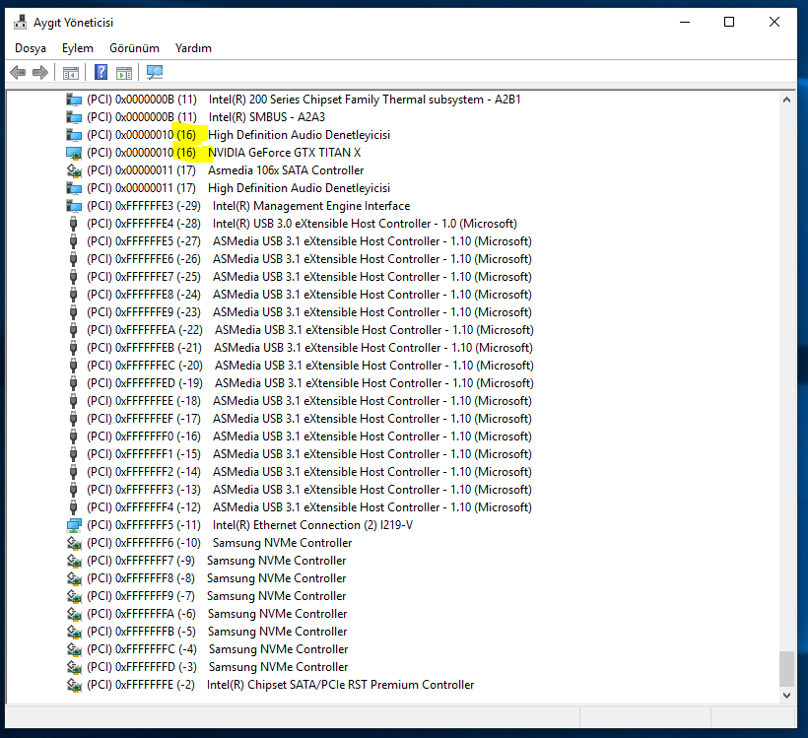Select ASMedia USB 3.1 controller 0xFFFFFFF3 (-13)
This screenshot has height=738, width=808.
pos(309,490)
